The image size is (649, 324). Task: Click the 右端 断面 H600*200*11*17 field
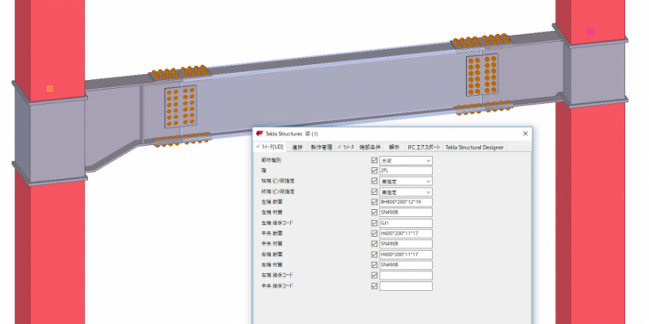[406, 255]
